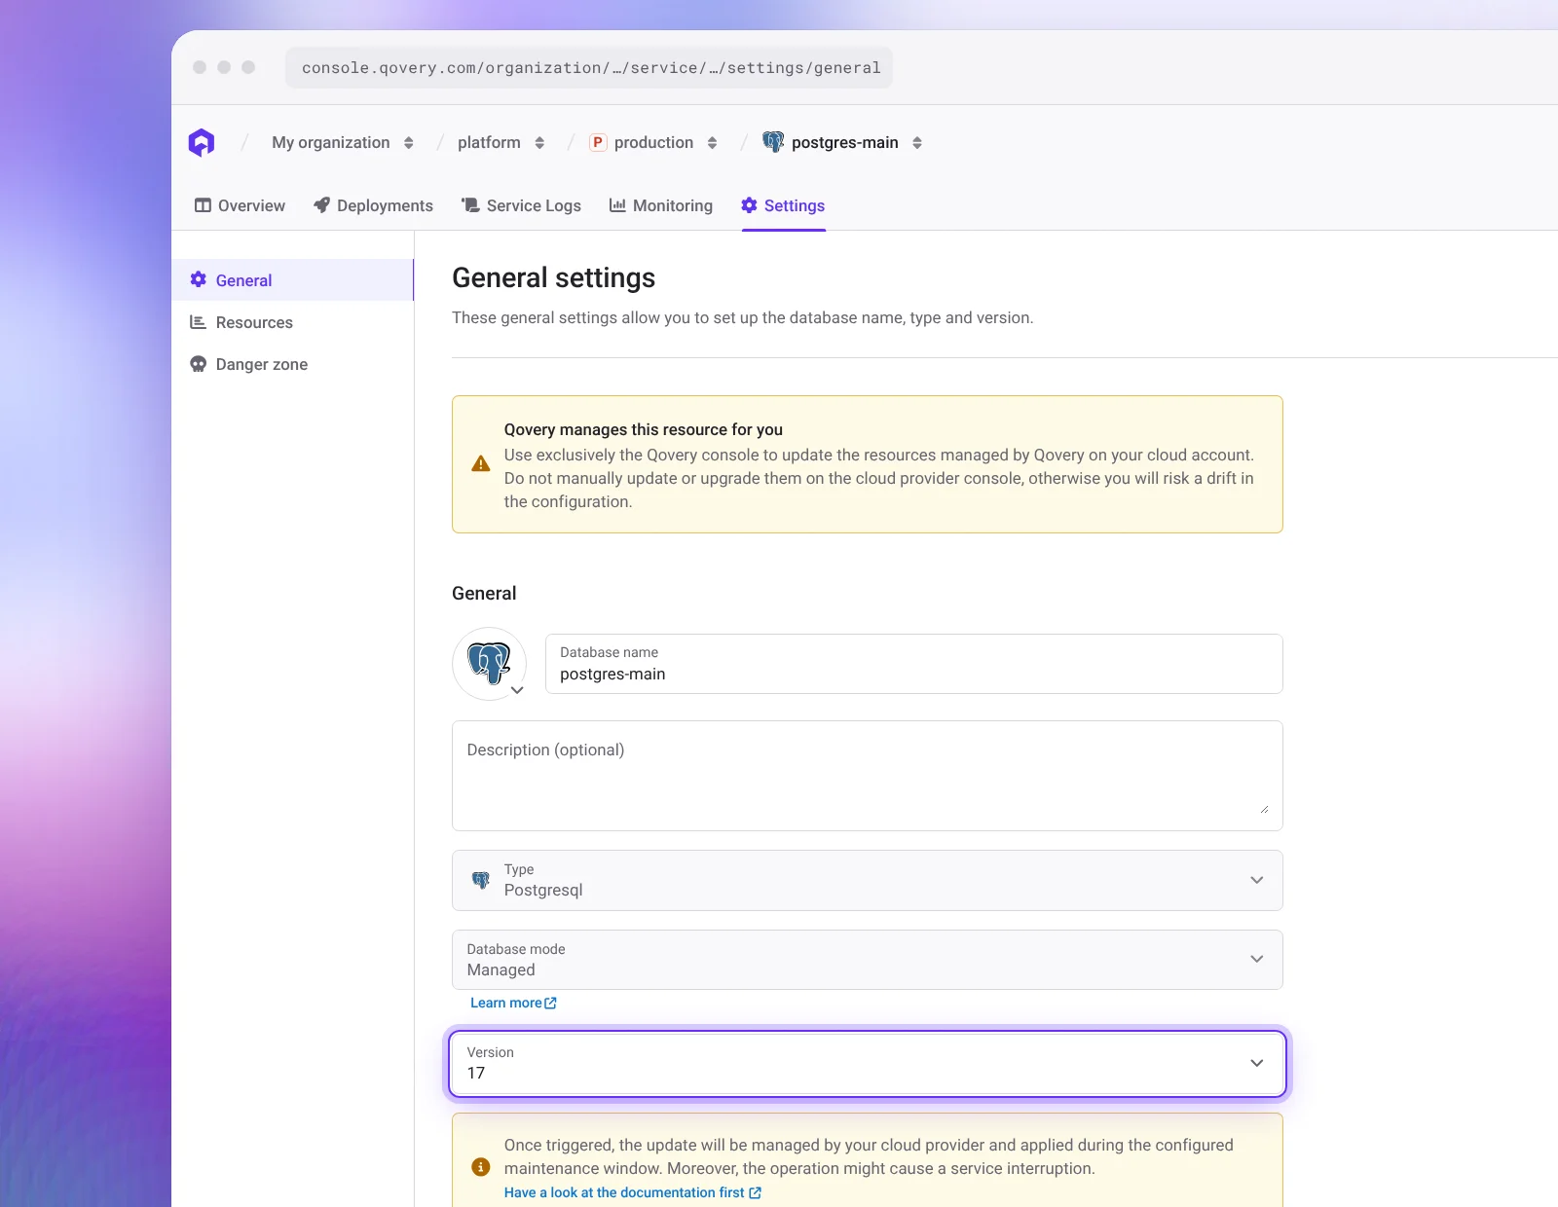Switch to the Overview tab
The height and width of the screenshot is (1207, 1558).
point(240,205)
